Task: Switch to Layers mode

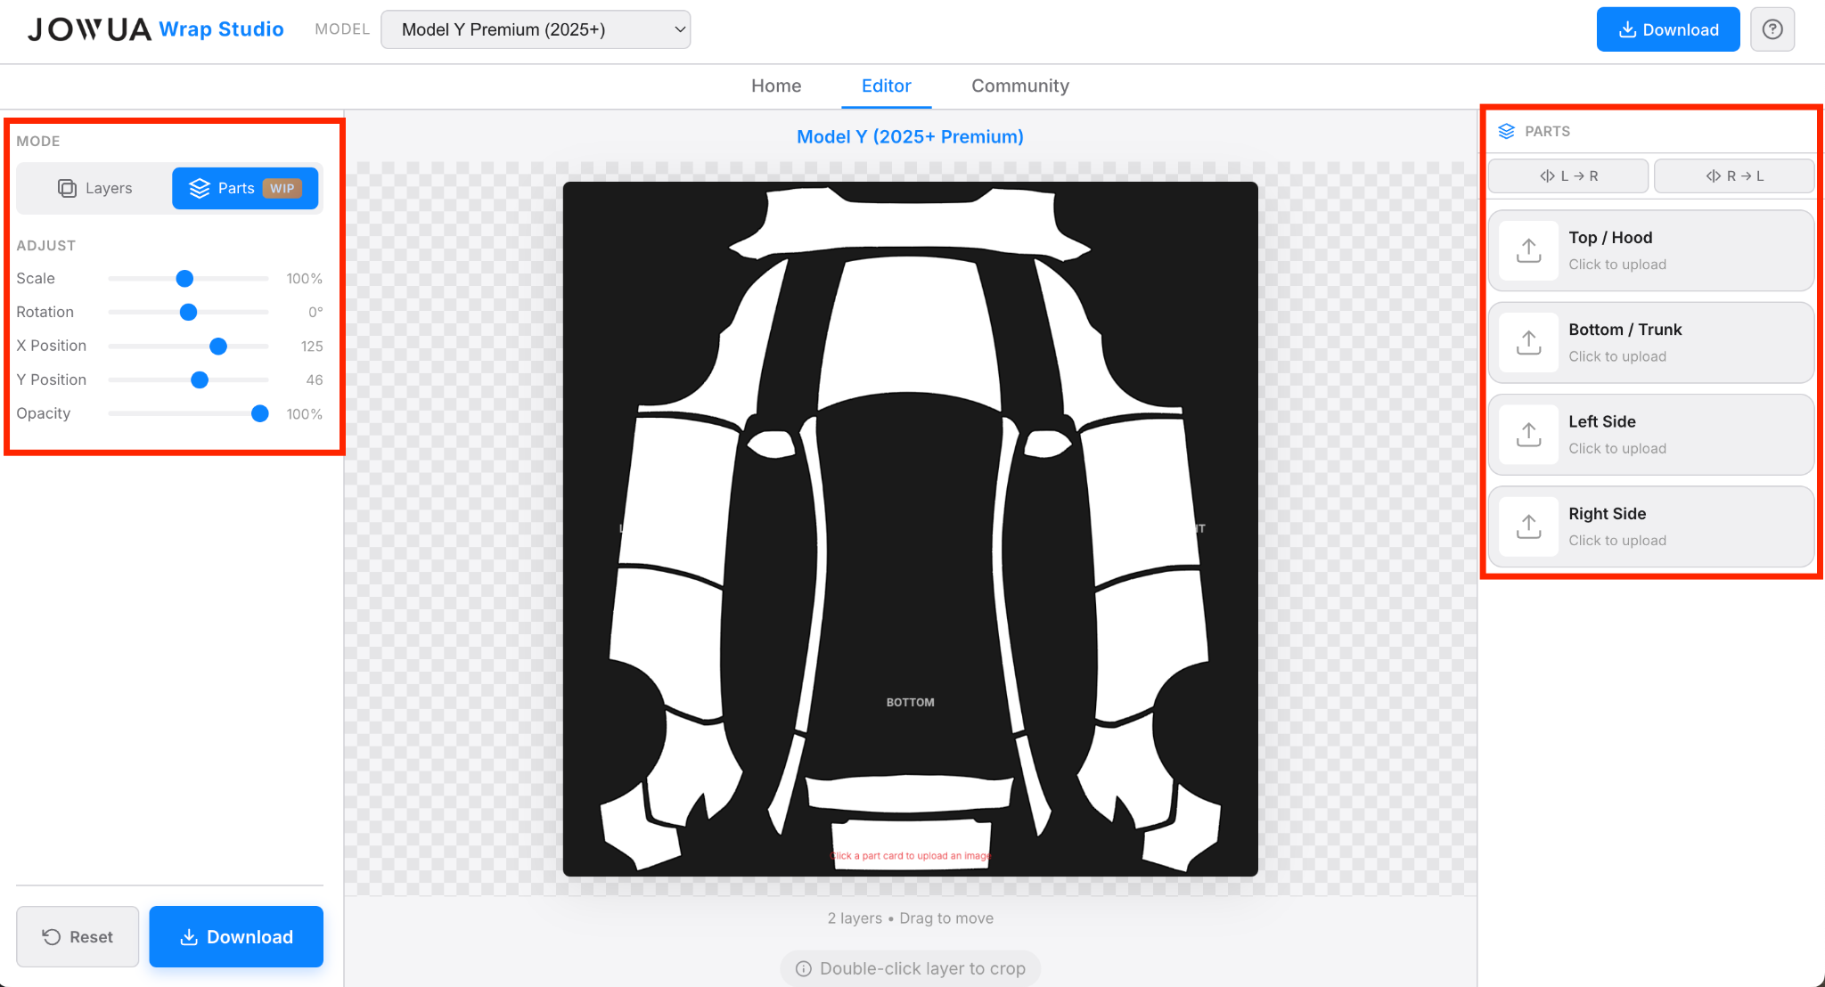Action: click(x=94, y=188)
